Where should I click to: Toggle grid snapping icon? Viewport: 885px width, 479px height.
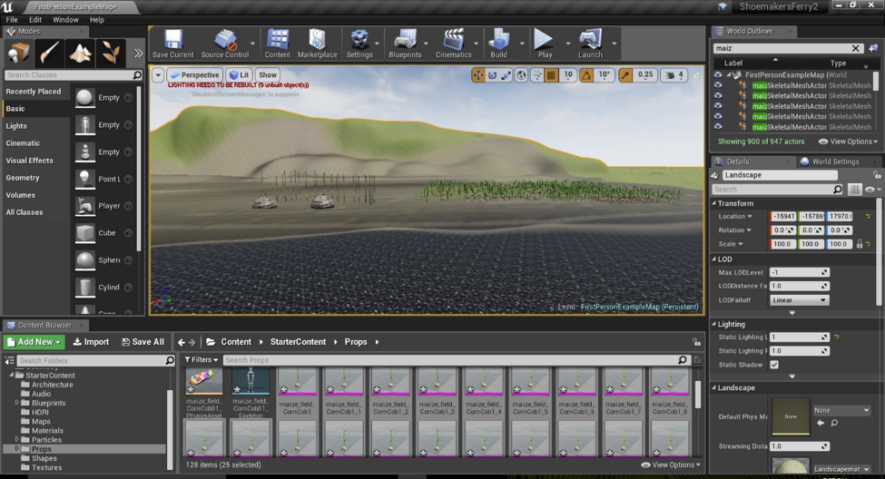coord(552,75)
